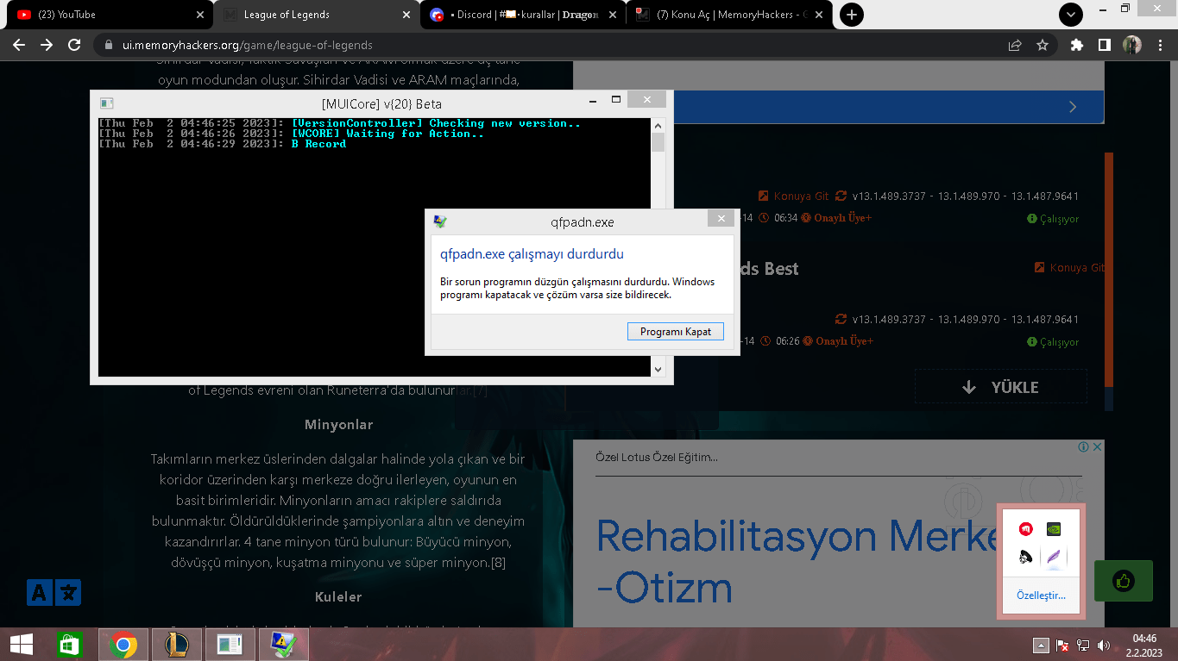The width and height of the screenshot is (1178, 661).
Task: Open the purple feather tray icon
Action: 1054,558
